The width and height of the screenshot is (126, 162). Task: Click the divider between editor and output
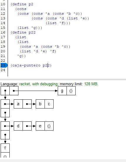pyautogui.click(x=63, y=80)
